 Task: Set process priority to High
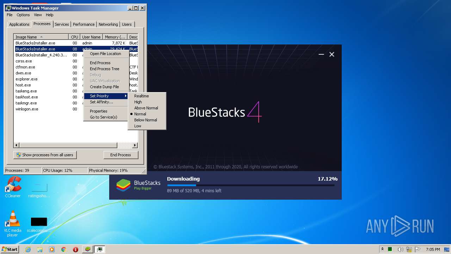(147, 102)
